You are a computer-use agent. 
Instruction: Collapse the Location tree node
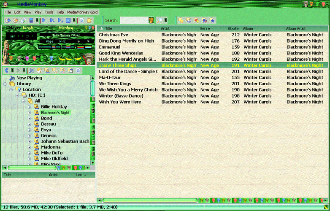[11, 89]
